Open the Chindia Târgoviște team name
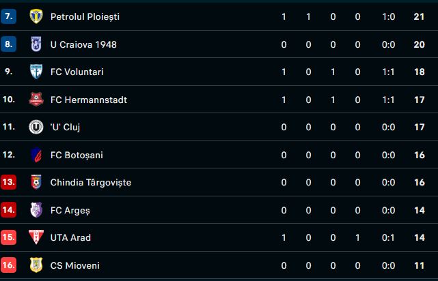The height and width of the screenshot is (281, 438). click(x=91, y=182)
